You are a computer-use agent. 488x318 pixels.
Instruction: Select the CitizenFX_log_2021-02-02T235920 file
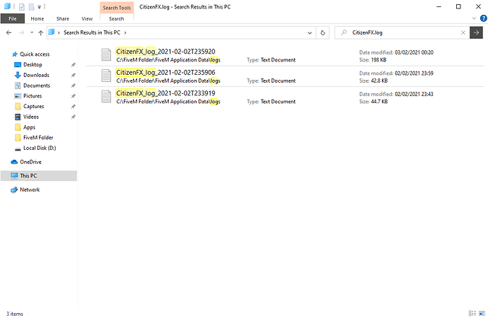click(x=165, y=52)
